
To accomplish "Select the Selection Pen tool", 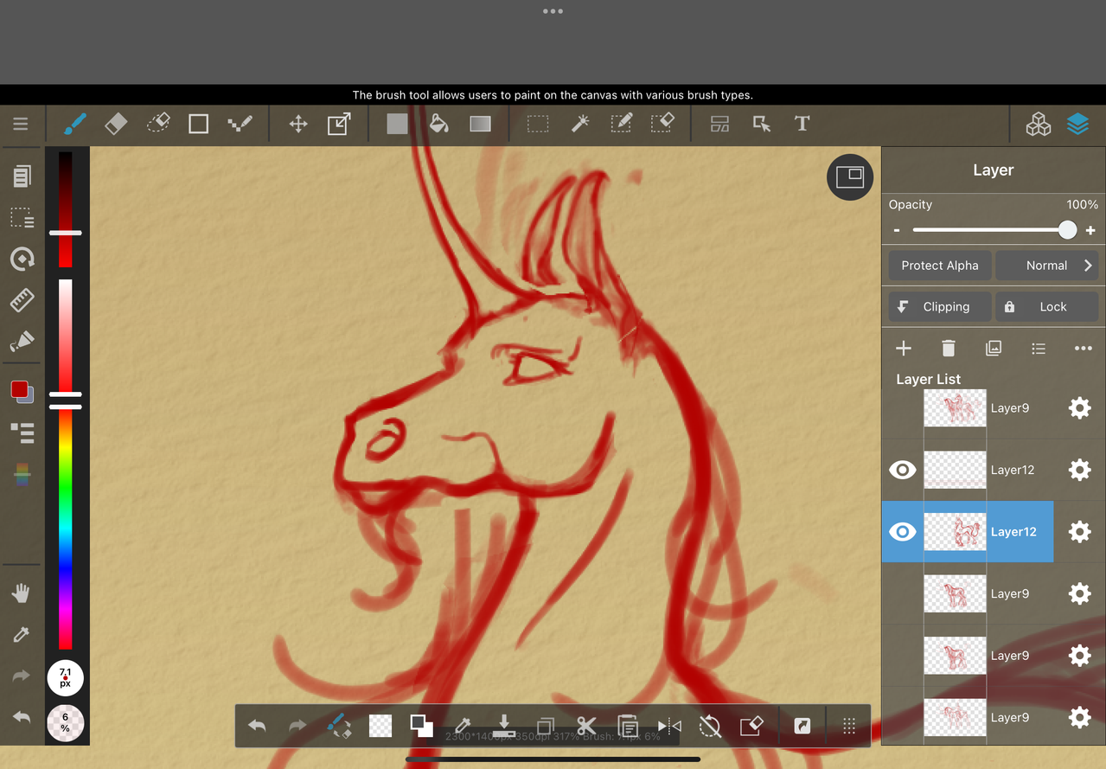I will (621, 124).
